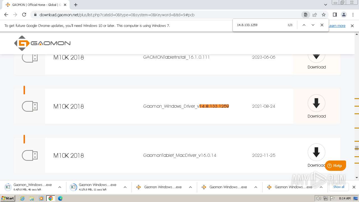
Task: Open the orange Help widget
Action: coord(335,166)
